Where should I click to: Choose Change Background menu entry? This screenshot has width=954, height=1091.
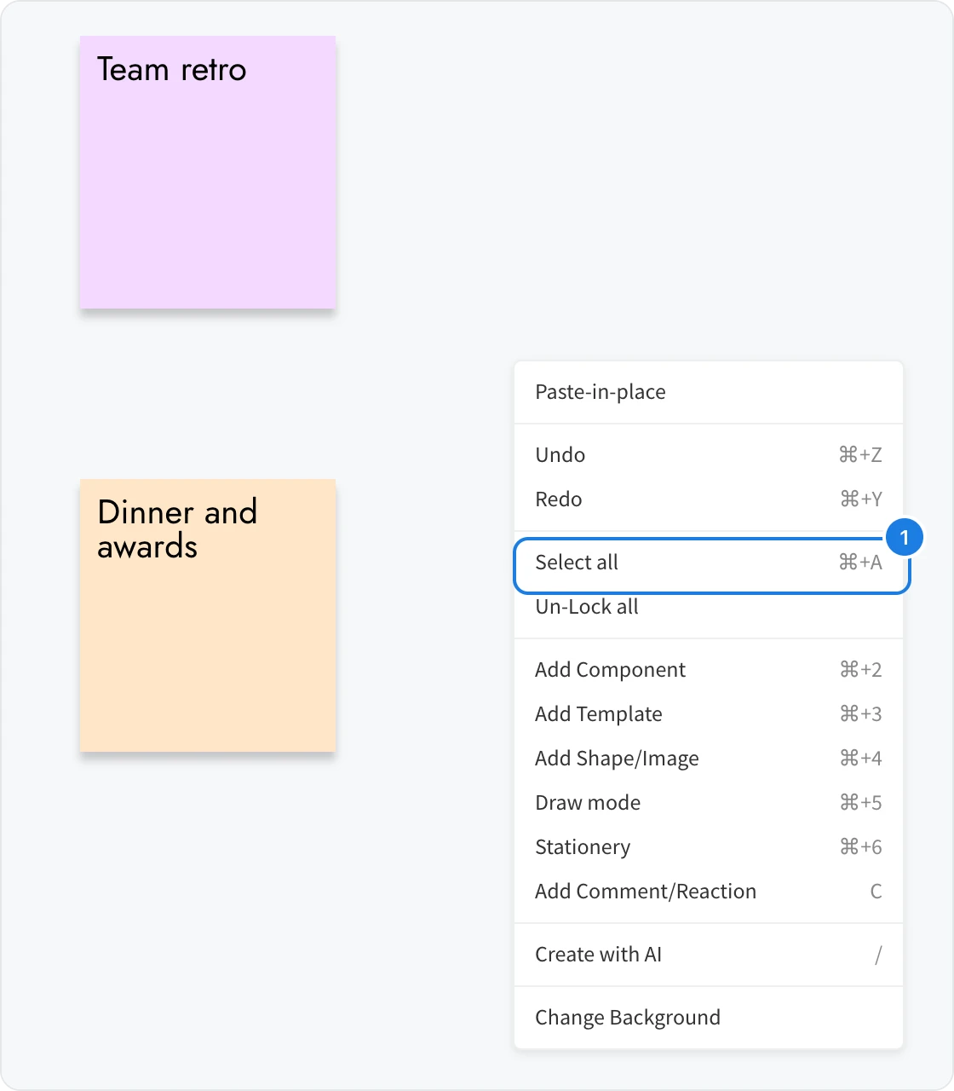pyautogui.click(x=708, y=1018)
